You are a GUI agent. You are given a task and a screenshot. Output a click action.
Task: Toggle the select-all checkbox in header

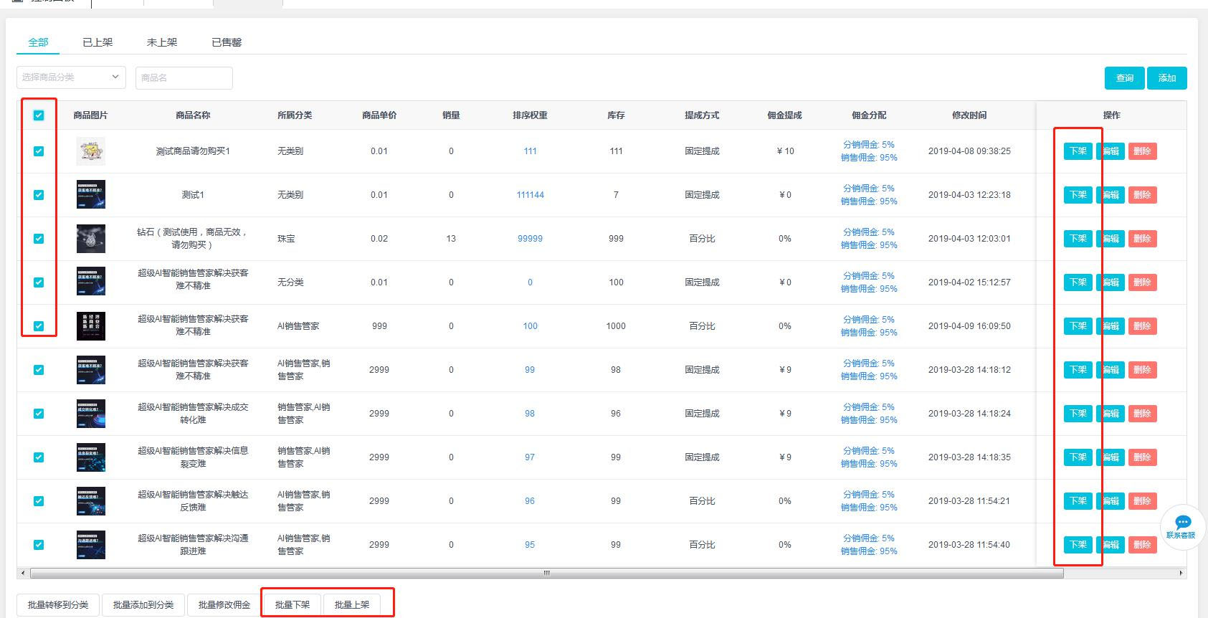tap(39, 115)
